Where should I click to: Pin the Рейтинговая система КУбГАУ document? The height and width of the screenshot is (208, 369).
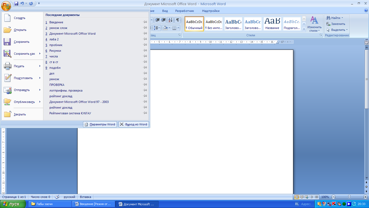click(145, 113)
